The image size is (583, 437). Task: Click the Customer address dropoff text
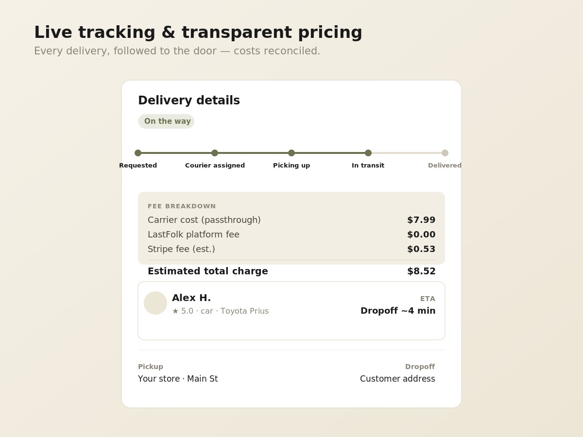pyautogui.click(x=397, y=379)
